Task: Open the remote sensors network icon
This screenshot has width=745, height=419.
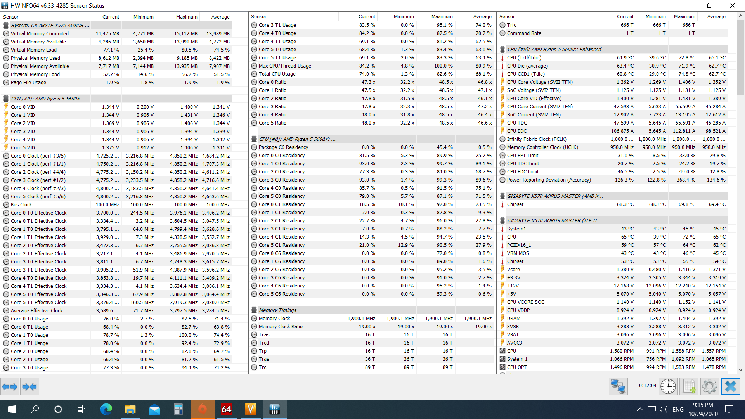Action: click(618, 386)
